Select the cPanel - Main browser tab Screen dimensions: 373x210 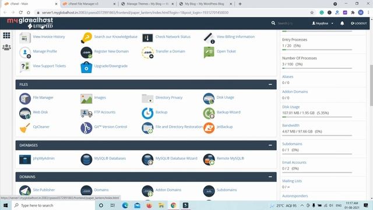(x=30, y=4)
